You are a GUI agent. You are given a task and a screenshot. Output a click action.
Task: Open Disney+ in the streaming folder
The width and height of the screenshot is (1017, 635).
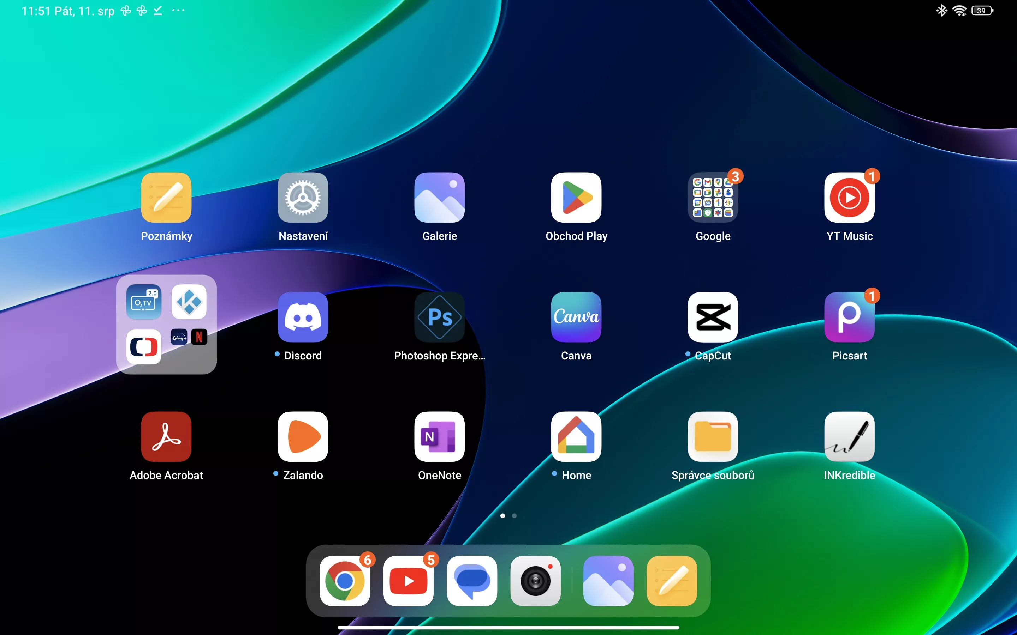179,337
